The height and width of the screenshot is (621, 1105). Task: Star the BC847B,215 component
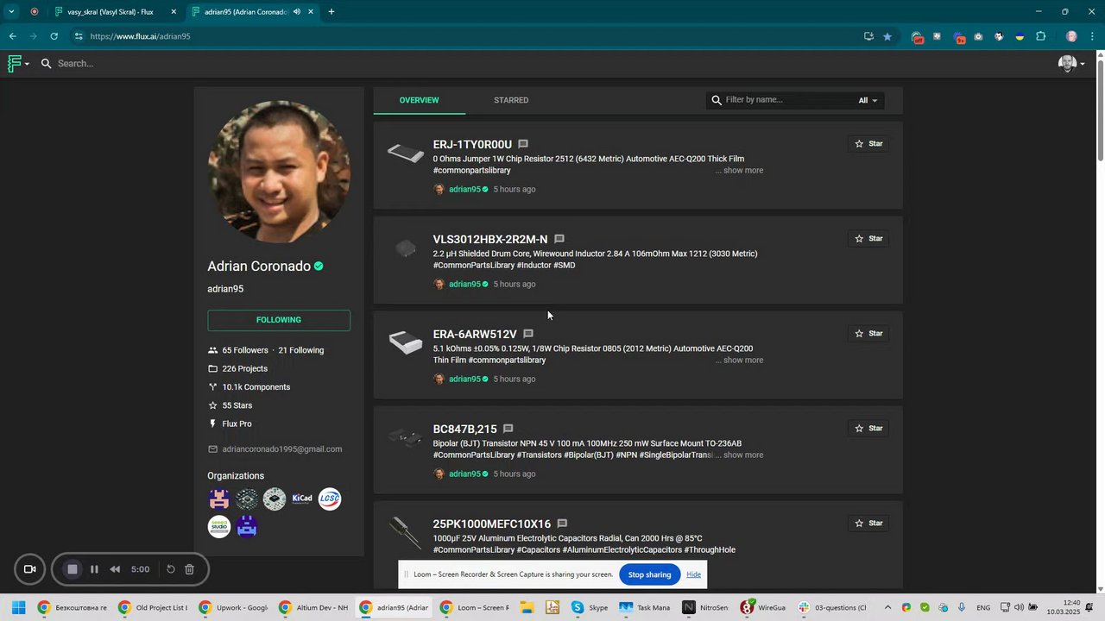pos(868,429)
